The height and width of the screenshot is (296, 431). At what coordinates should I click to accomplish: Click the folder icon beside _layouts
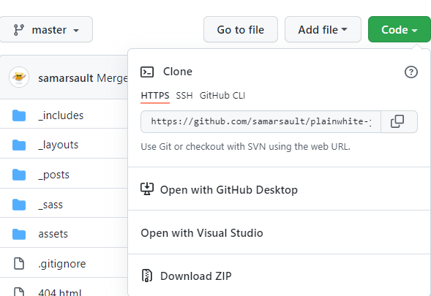19,145
